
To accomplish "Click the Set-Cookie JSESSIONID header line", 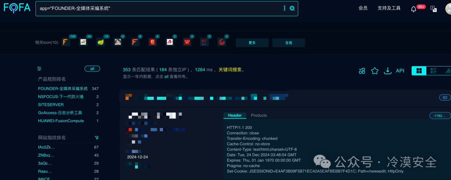I will pyautogui.click(x=315, y=171).
